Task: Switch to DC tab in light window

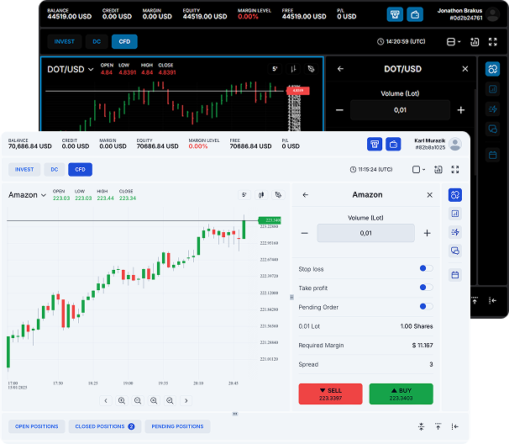Action: [55, 169]
